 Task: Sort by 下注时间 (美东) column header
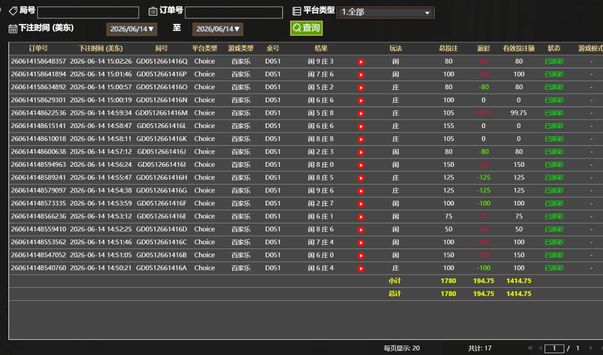click(x=101, y=49)
